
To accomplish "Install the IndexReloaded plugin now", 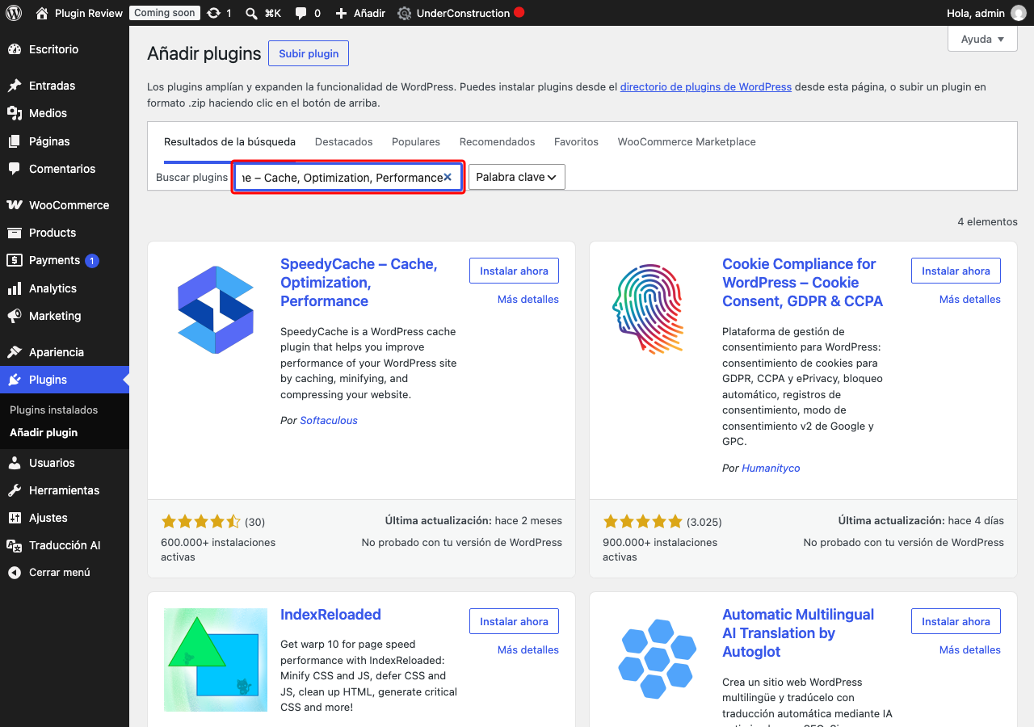I will click(x=514, y=621).
